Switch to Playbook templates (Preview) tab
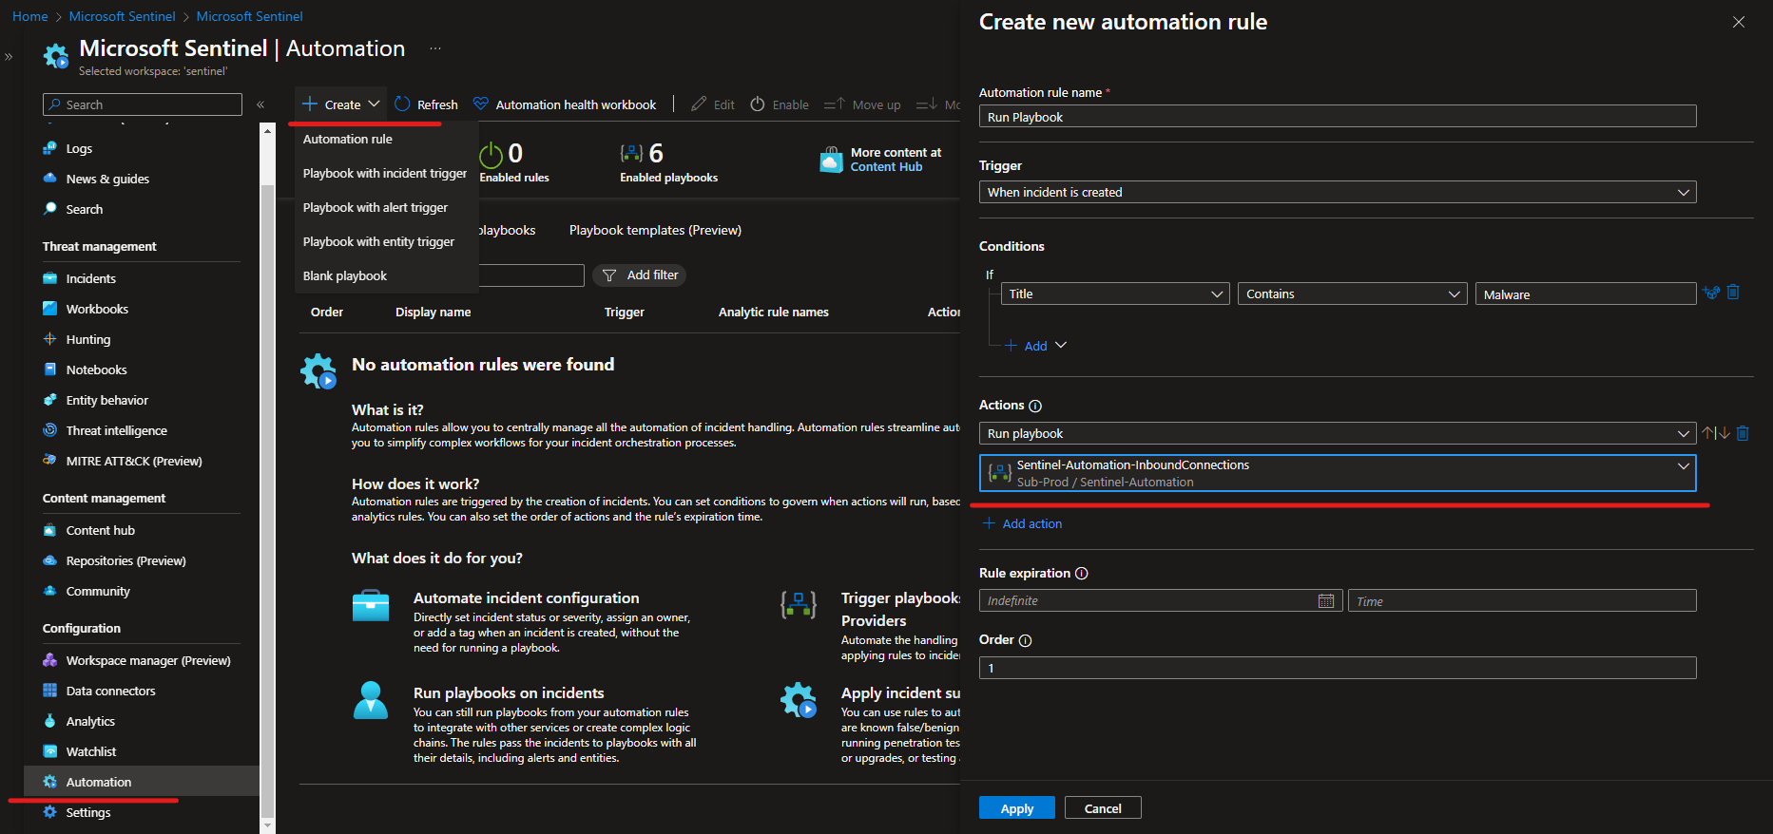The width and height of the screenshot is (1773, 834). coord(655,230)
